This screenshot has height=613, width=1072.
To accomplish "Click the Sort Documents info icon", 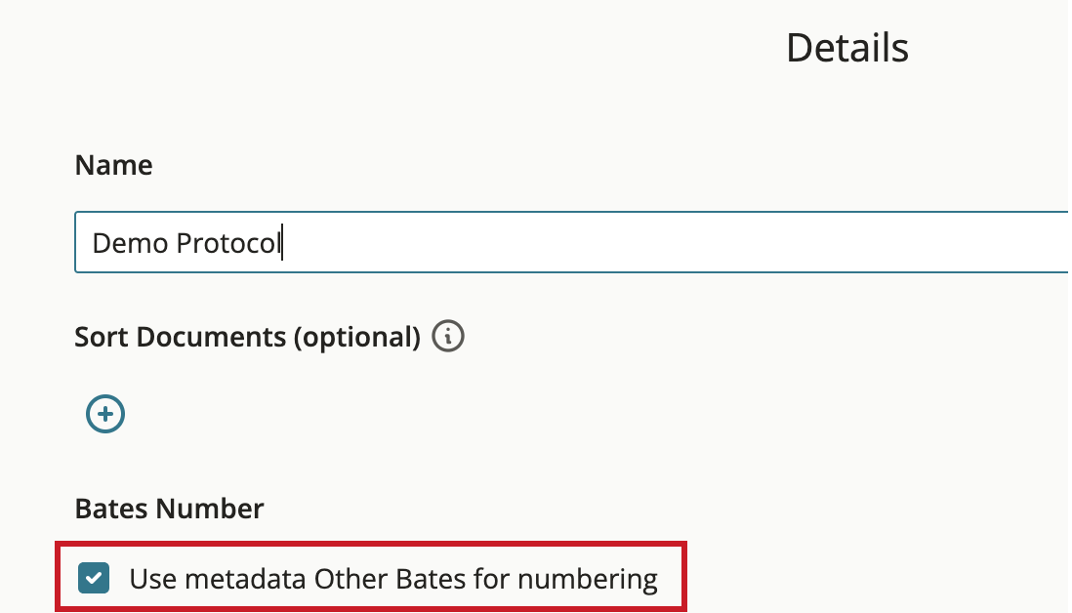I will 448,336.
